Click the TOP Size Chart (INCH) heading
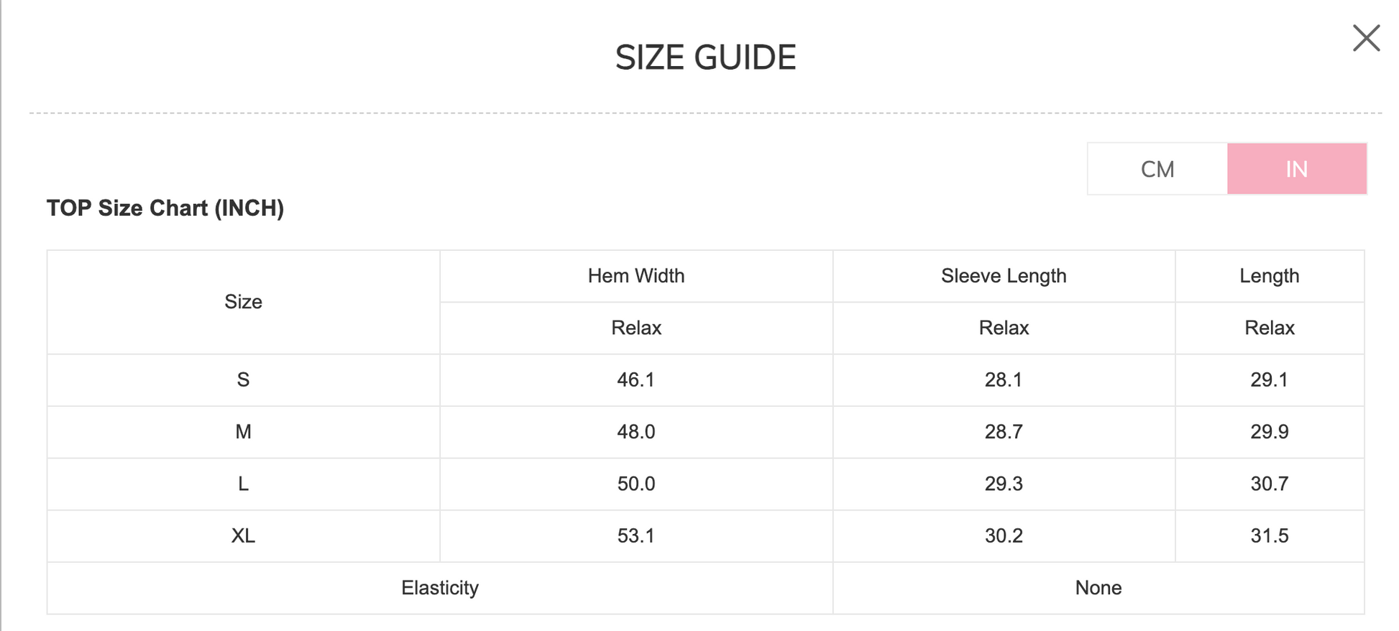The width and height of the screenshot is (1399, 631). pyautogui.click(x=165, y=208)
